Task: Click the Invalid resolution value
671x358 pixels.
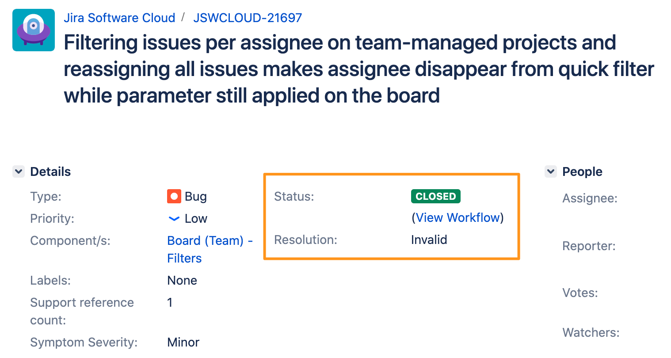Action: point(429,240)
